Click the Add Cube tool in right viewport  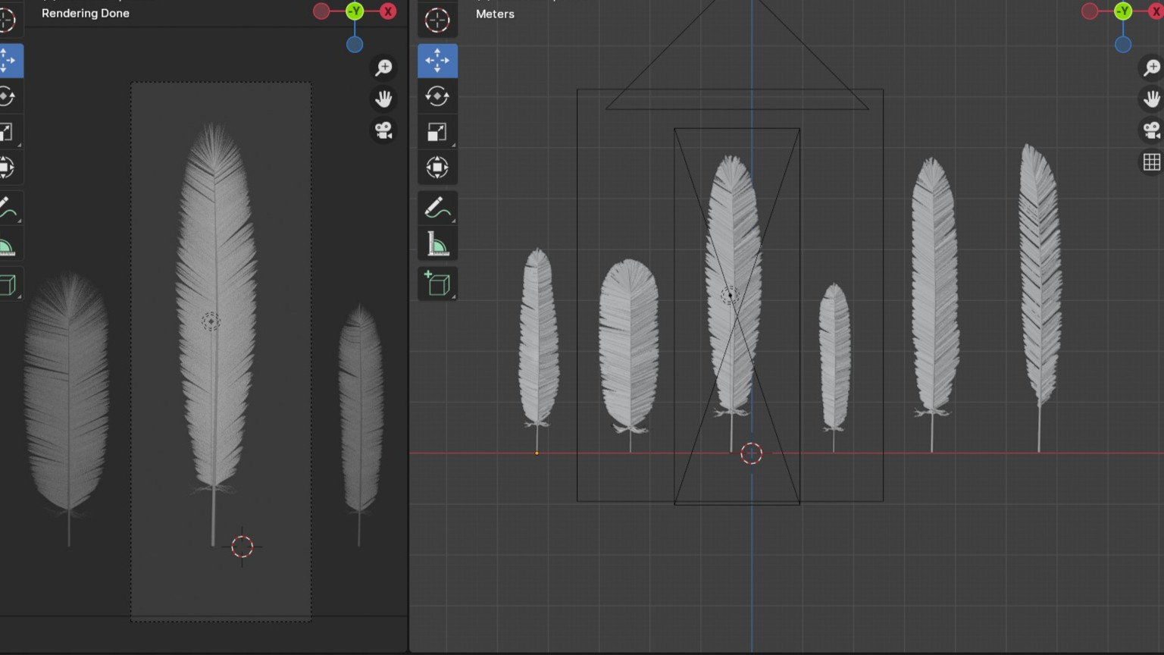[x=437, y=284]
